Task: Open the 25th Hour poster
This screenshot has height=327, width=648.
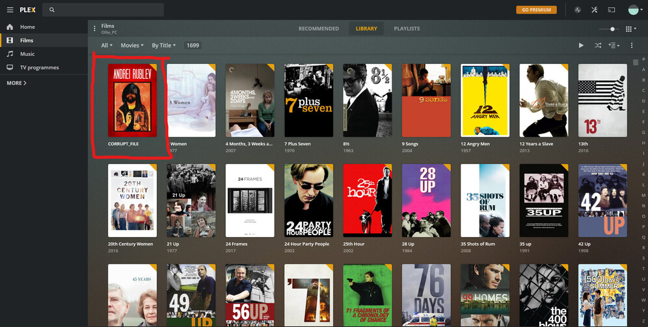Action: tap(368, 201)
